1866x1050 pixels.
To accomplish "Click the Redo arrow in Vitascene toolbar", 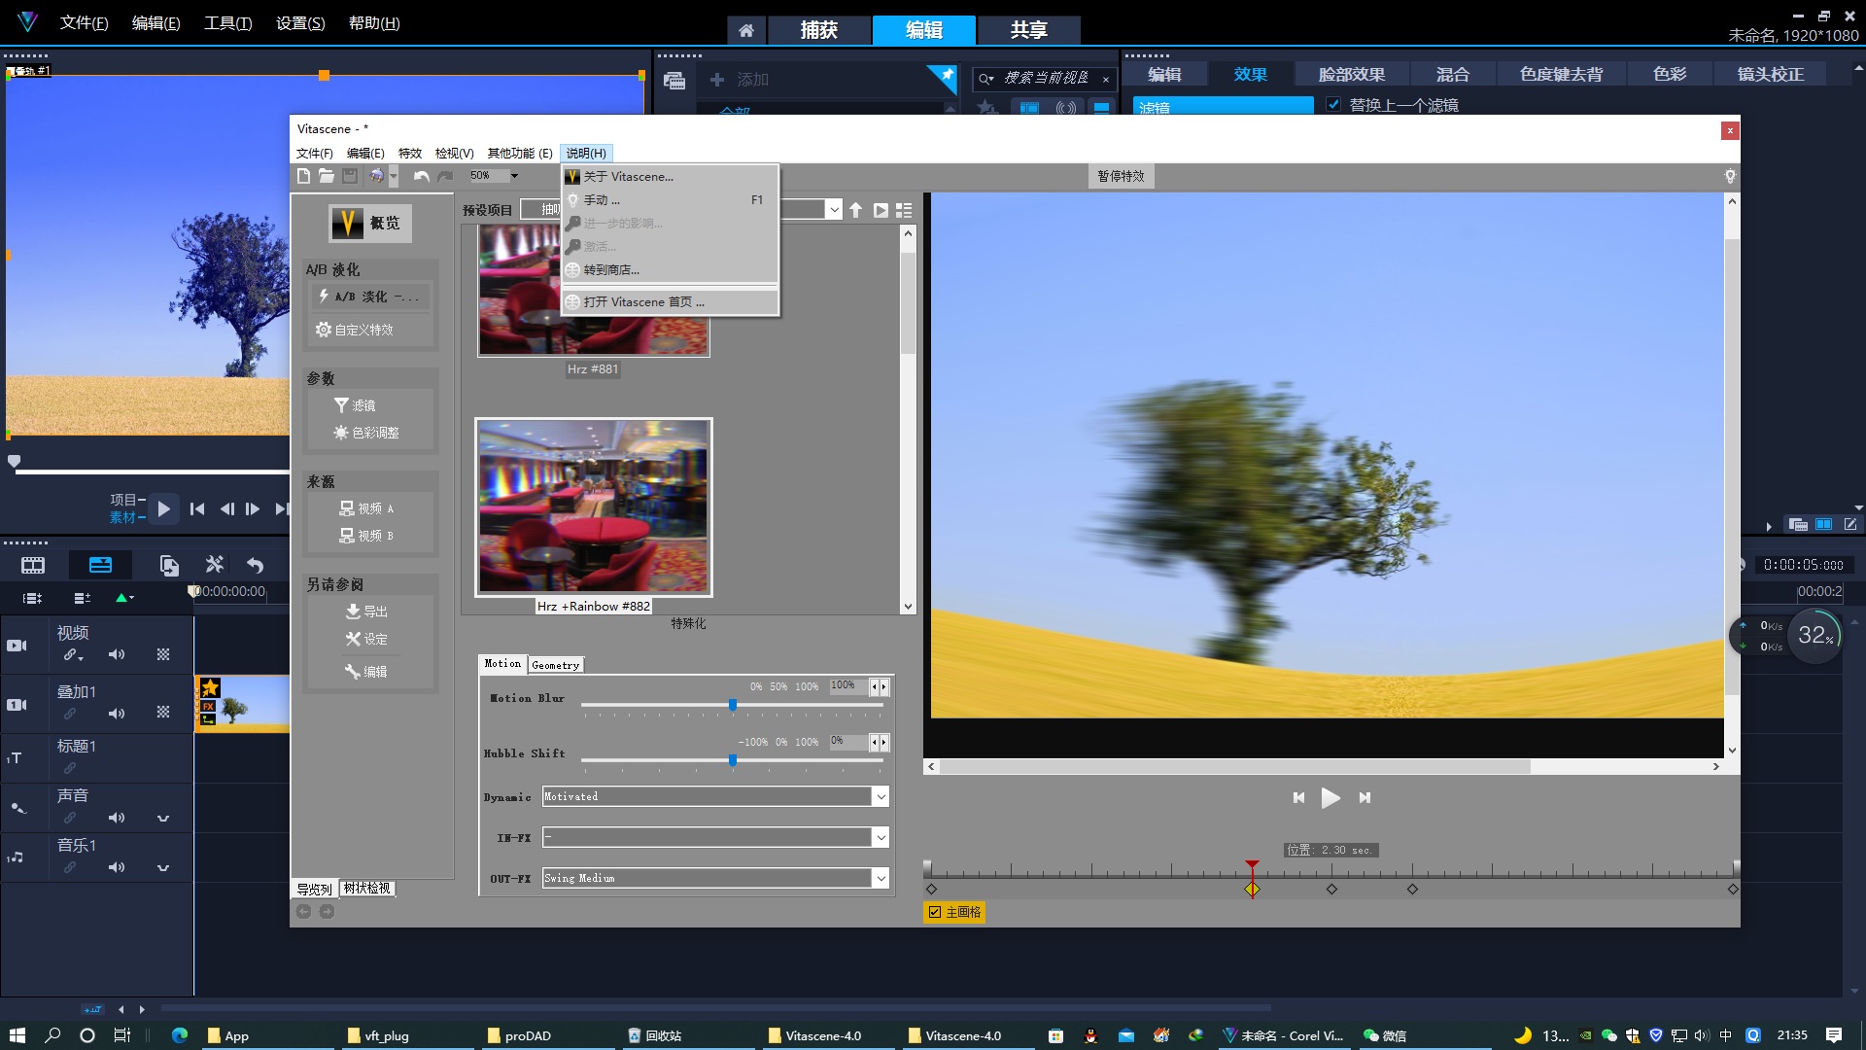I will coord(445,176).
